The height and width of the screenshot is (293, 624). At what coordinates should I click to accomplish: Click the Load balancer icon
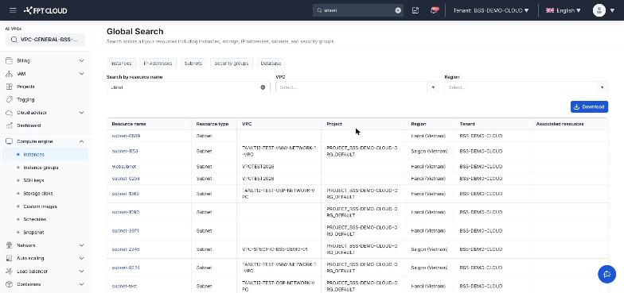point(9,272)
